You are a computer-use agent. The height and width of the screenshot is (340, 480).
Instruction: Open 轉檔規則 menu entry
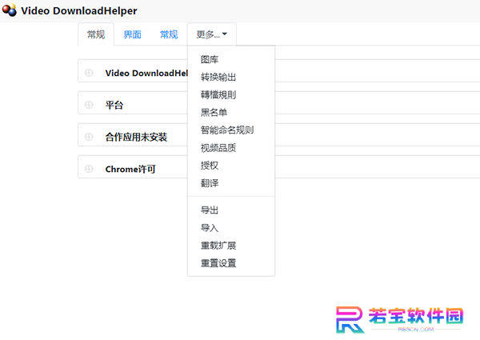(x=231, y=95)
